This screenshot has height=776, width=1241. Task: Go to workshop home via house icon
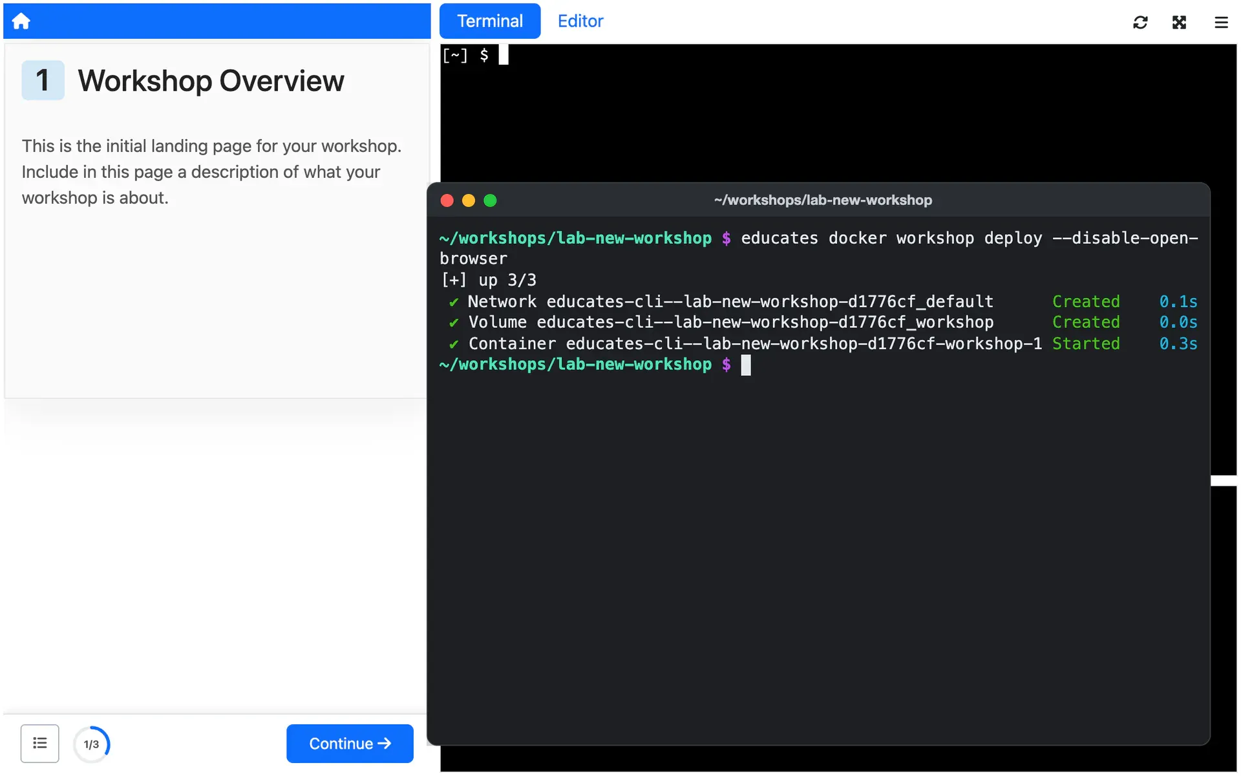(x=21, y=21)
